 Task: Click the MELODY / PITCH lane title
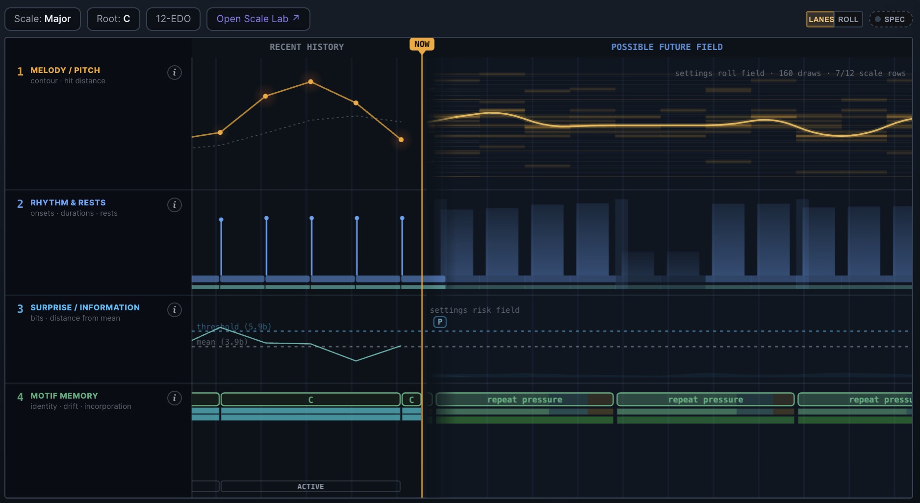point(65,70)
